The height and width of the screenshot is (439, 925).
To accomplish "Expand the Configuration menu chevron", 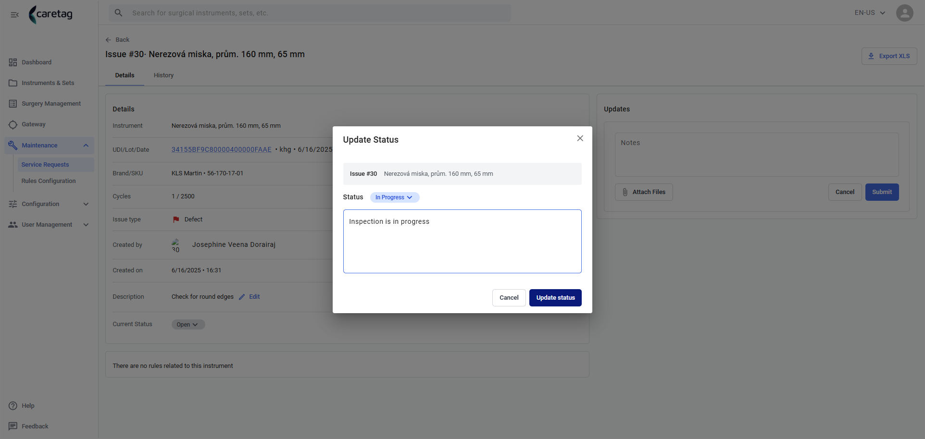I will click(86, 204).
